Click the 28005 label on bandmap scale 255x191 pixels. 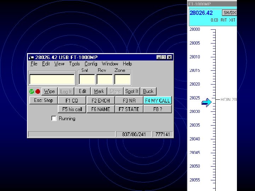coord(195,43)
